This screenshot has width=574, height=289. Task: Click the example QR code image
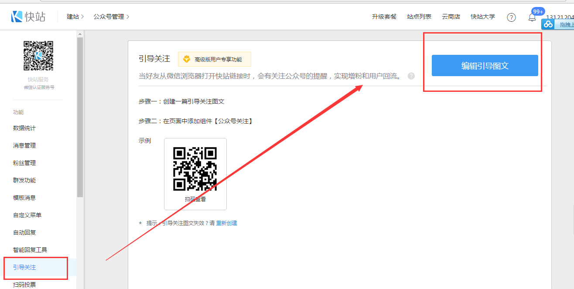point(195,169)
